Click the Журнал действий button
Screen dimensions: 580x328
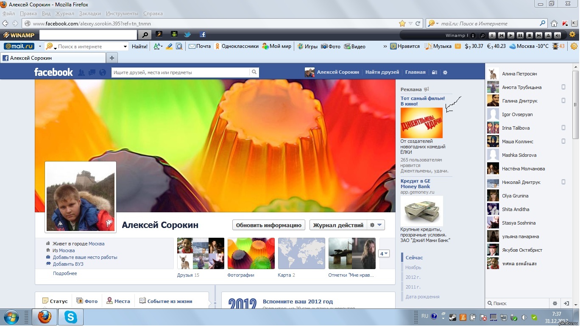338,225
